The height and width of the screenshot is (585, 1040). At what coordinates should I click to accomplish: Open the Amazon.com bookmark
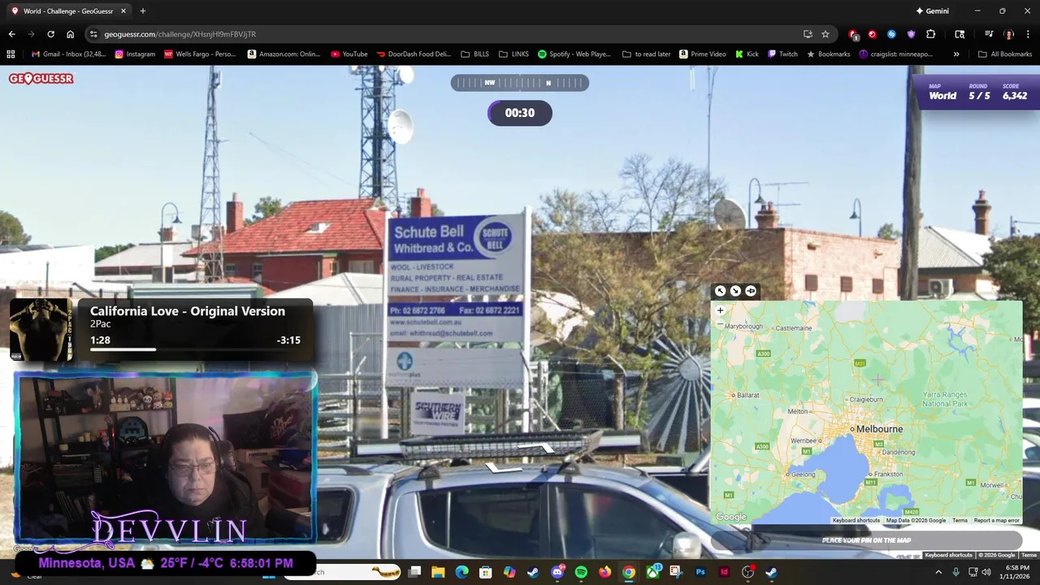click(284, 54)
